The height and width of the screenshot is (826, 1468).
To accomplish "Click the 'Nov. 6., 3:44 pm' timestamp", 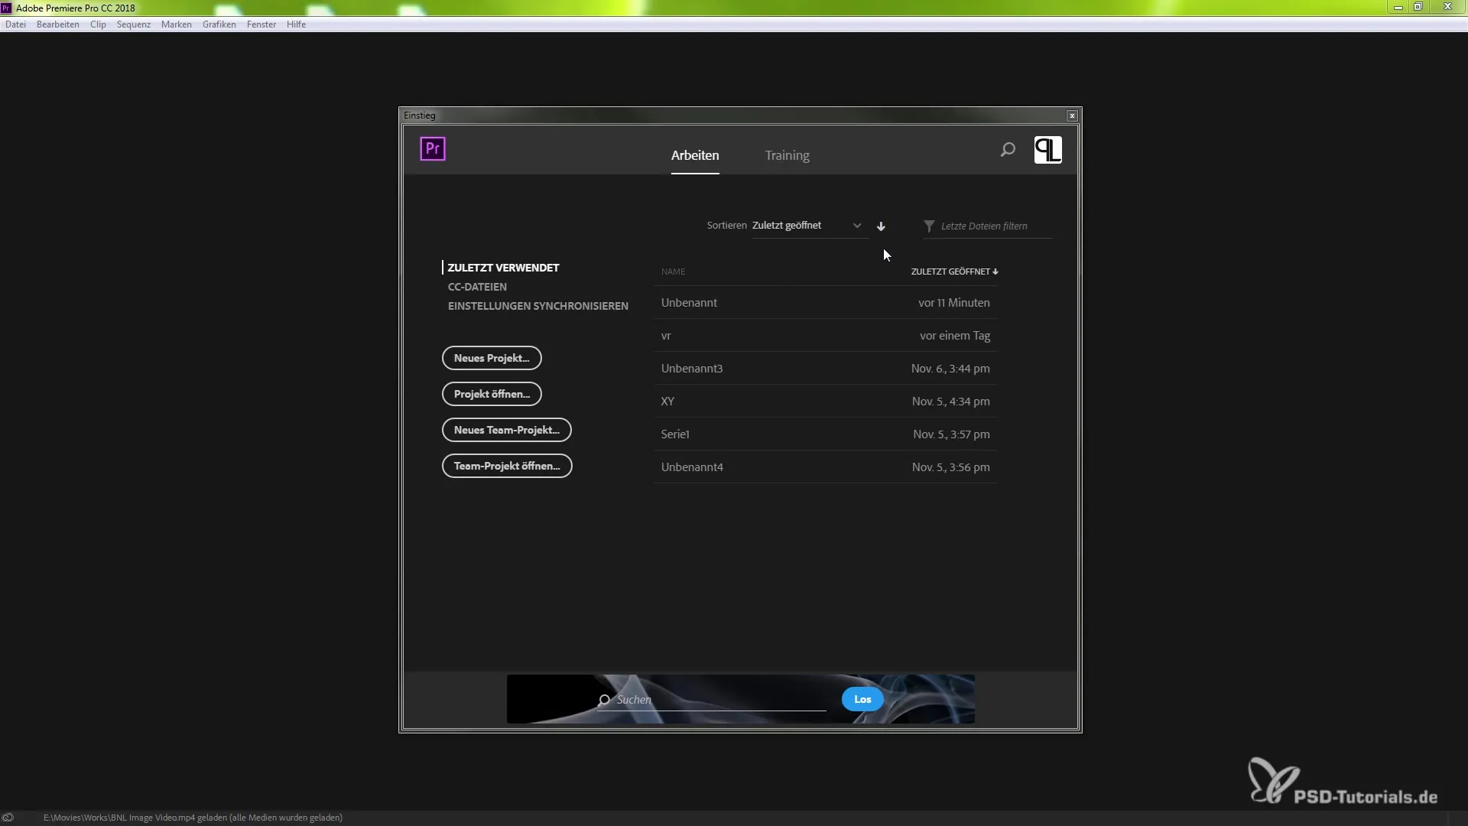I will 950,369.
